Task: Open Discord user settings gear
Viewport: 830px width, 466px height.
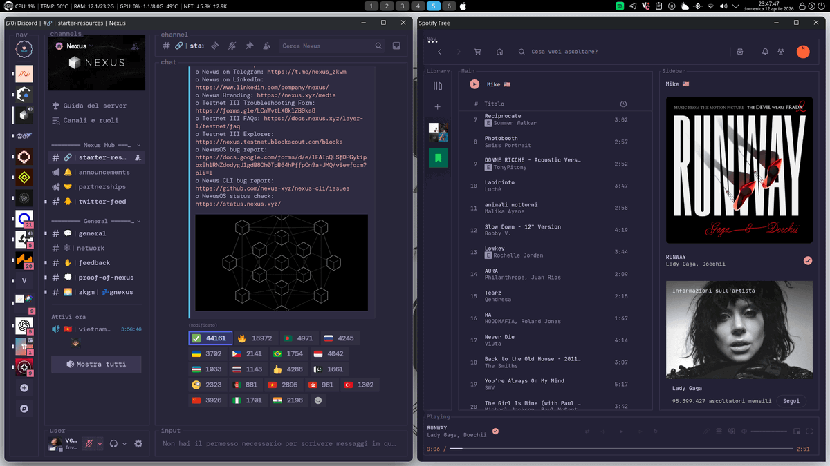Action: point(137,444)
